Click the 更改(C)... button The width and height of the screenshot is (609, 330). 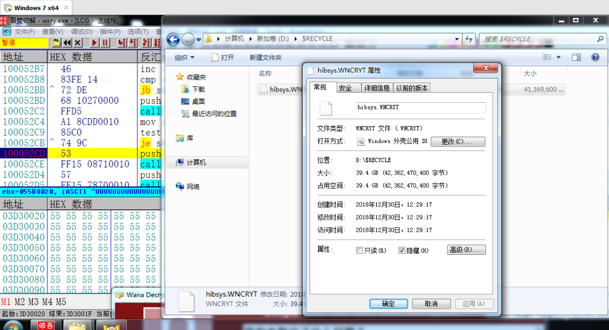[458, 141]
